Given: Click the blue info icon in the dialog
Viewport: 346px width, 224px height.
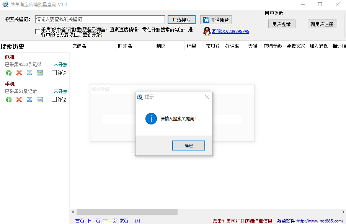Looking at the screenshot, I should [x=151, y=119].
